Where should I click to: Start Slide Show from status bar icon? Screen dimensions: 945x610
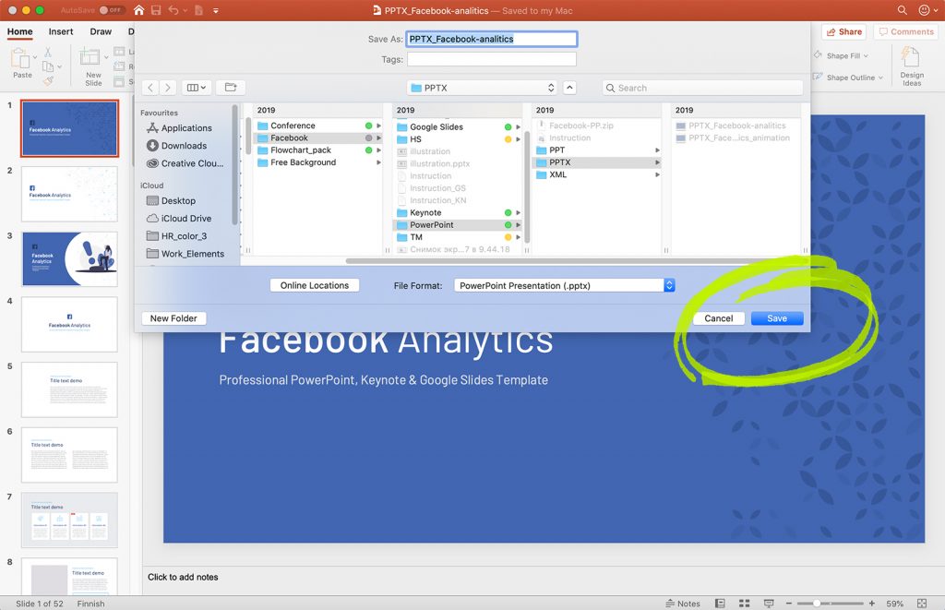[x=769, y=604]
